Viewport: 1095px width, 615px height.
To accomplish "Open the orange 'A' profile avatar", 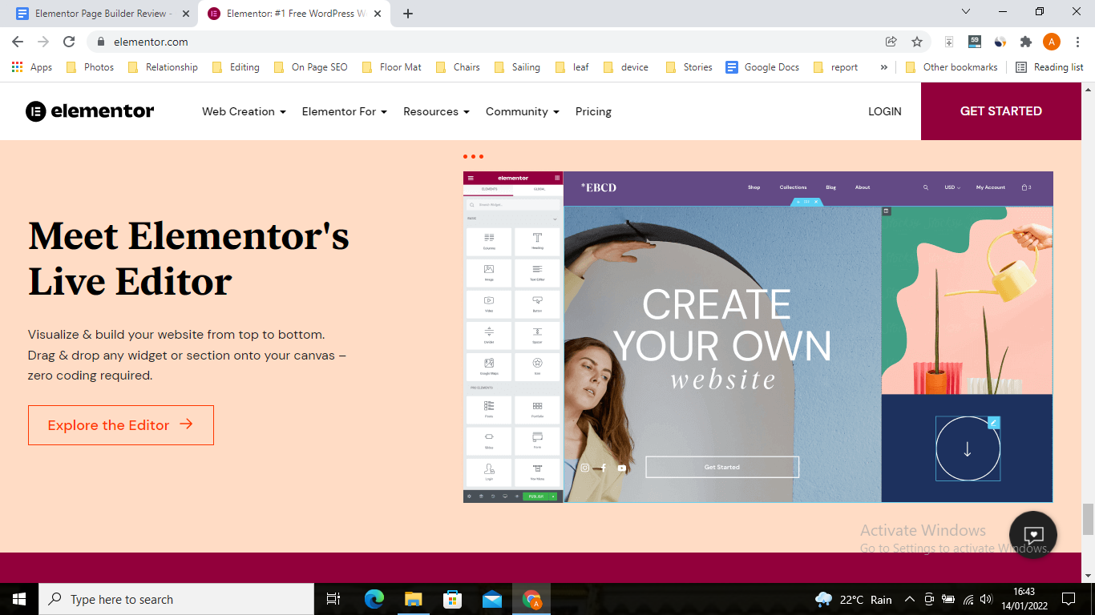I will (x=1052, y=42).
